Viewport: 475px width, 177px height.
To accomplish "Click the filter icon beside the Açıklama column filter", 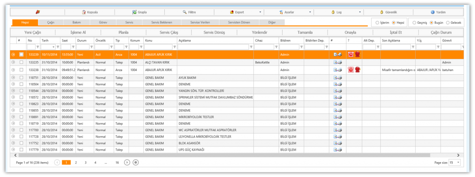I will (x=251, y=47).
